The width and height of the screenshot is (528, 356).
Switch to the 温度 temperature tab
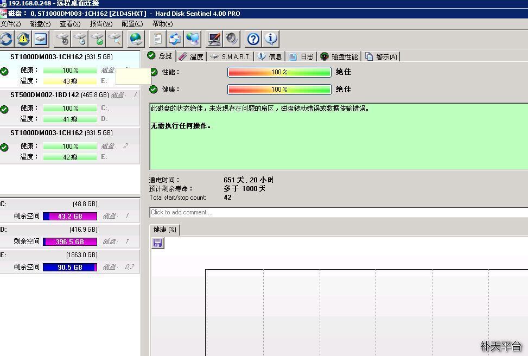click(191, 57)
